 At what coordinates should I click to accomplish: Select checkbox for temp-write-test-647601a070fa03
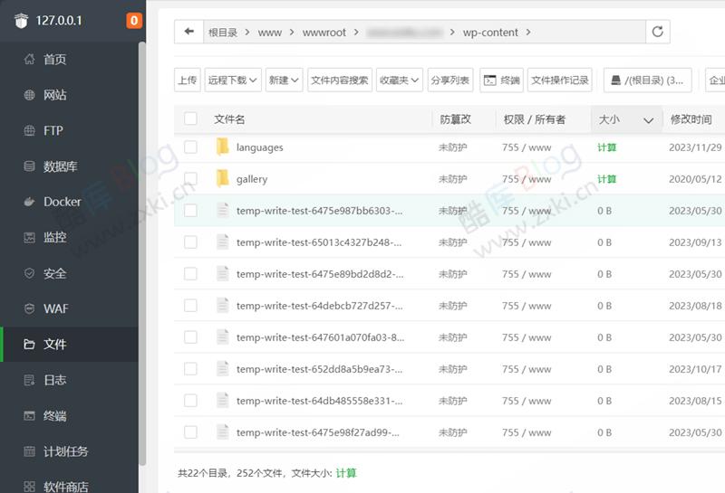point(190,337)
